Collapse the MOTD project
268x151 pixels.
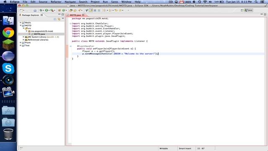pyautogui.click(x=21, y=26)
